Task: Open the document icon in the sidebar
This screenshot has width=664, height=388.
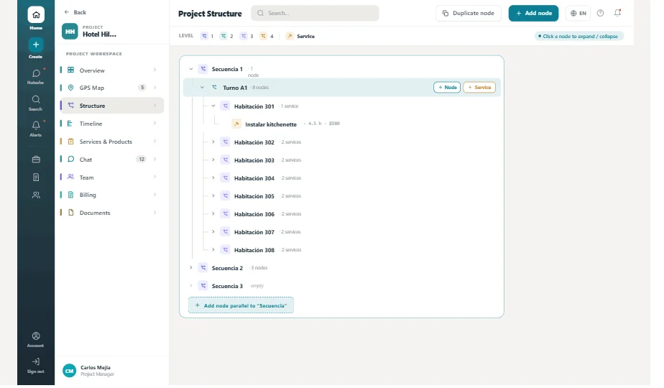Action: (x=36, y=177)
